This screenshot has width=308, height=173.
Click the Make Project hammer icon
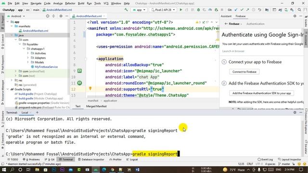click(126, 10)
